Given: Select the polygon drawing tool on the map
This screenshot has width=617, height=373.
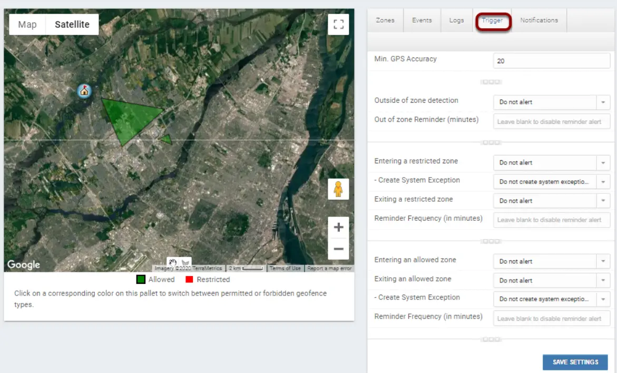Looking at the screenshot, I should pyautogui.click(x=185, y=262).
